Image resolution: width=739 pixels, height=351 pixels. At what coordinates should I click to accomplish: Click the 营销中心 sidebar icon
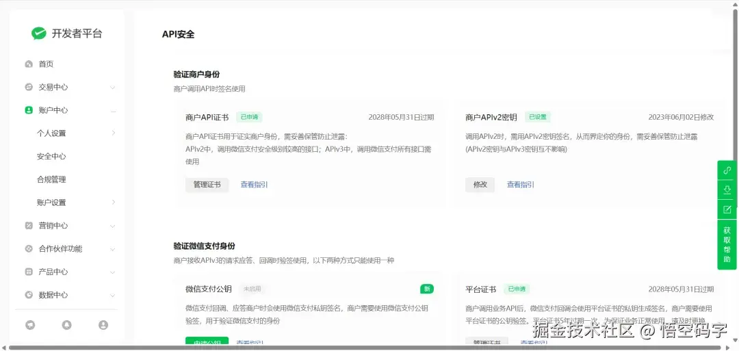(x=29, y=226)
